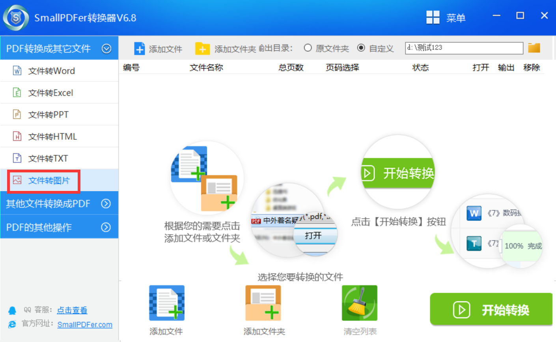Click the output directory path field
This screenshot has width=556, height=342.
464,48
